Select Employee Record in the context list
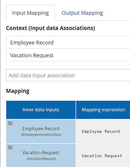Image resolution: width=130 pixels, height=167 pixels. tap(68, 42)
